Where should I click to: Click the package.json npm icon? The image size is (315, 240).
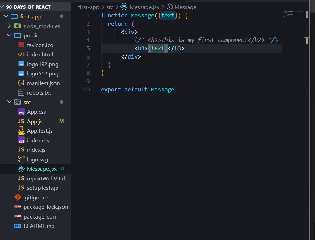click(18, 216)
